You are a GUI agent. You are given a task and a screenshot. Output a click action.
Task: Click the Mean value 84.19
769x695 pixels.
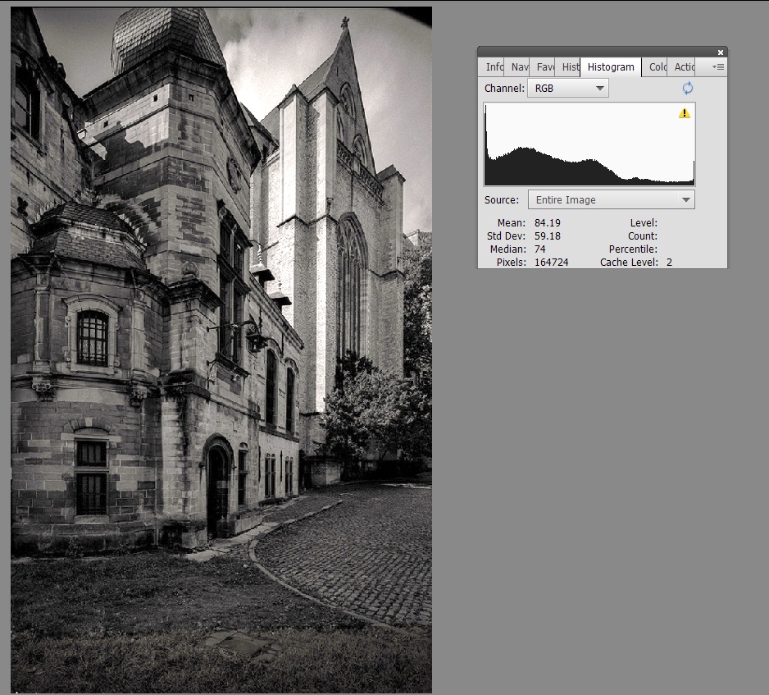click(545, 223)
